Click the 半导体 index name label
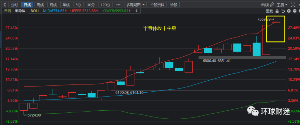Image resolution: width=300 pixels, height=125 pixels. click(20, 11)
